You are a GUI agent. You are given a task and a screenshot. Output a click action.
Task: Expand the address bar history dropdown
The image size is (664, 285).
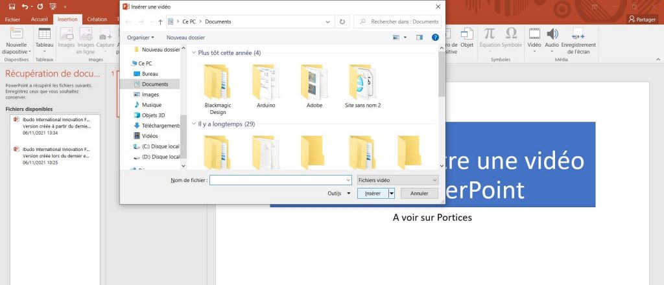coord(328,21)
